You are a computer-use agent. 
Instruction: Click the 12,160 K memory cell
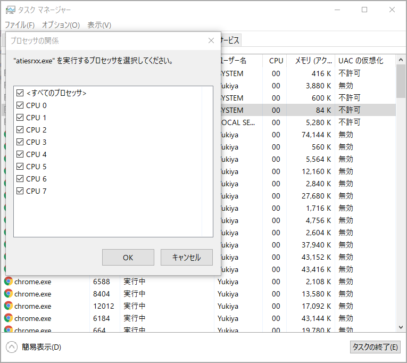point(317,171)
